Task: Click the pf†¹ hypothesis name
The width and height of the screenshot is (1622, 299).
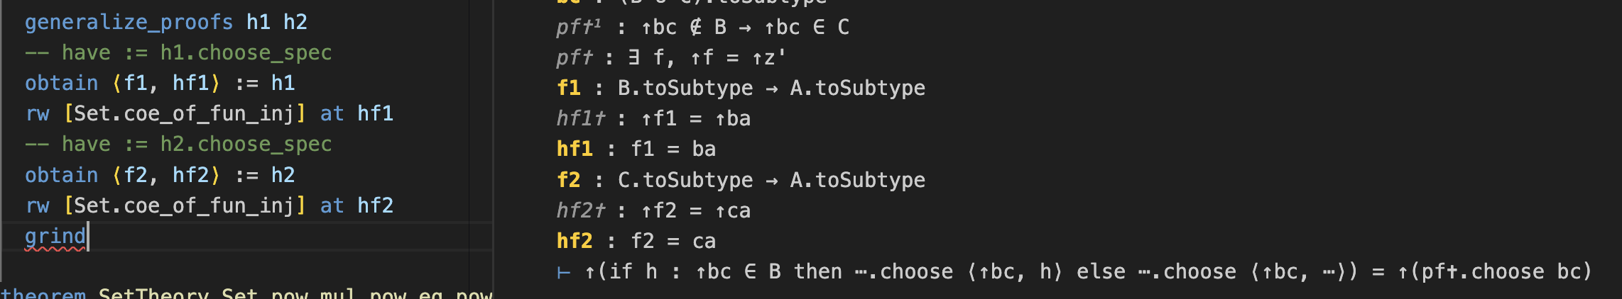Action: pos(578,27)
